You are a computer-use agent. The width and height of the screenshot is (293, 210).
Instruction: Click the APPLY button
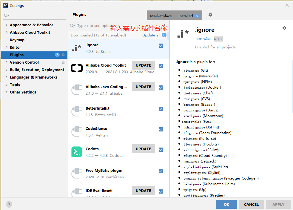[x=278, y=204]
